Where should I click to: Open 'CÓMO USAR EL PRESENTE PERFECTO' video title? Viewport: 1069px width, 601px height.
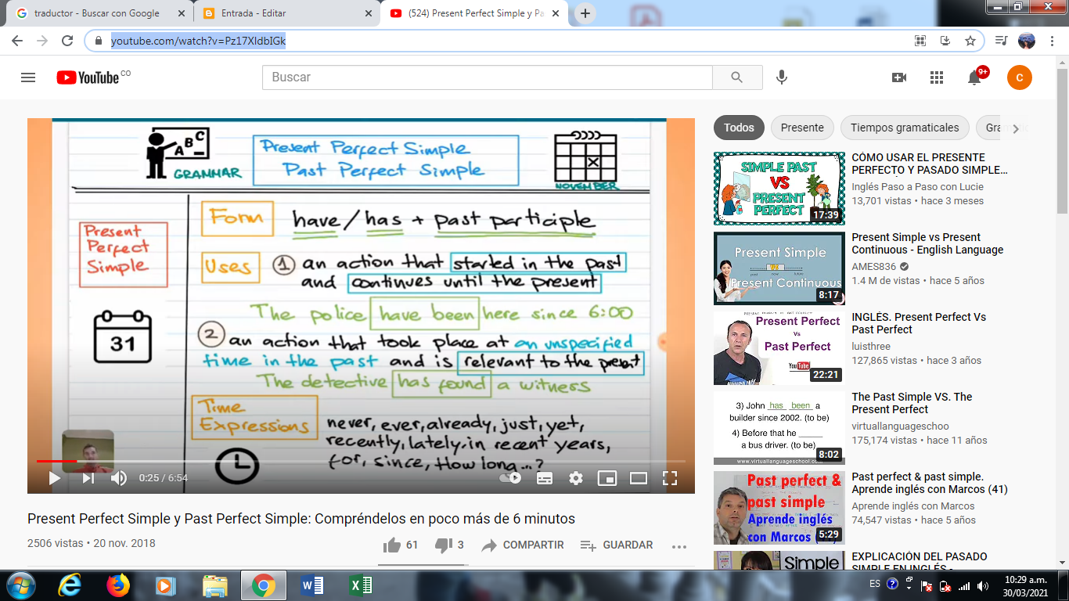click(930, 164)
